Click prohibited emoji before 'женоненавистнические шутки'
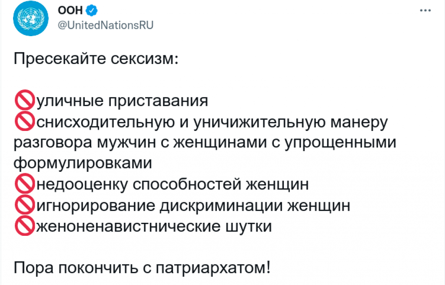445x285 pixels. 24,226
